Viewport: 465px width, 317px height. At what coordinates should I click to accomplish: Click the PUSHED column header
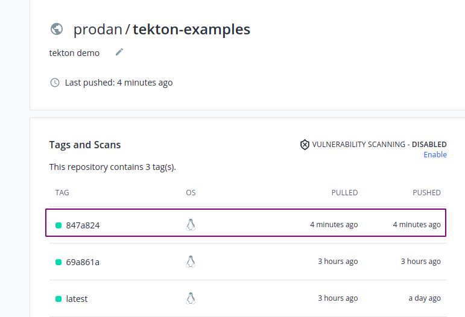pyautogui.click(x=426, y=193)
